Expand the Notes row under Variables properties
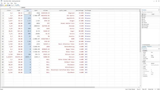Viewport: 160px width, 90px height. tap(142, 60)
